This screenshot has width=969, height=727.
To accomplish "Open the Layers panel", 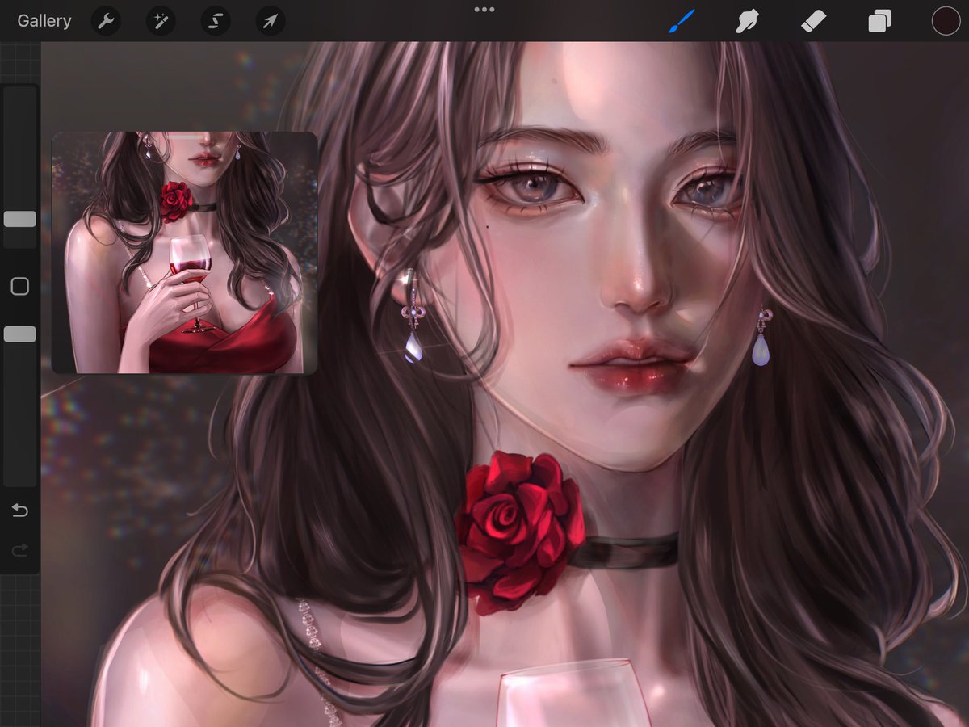I will pos(879,21).
